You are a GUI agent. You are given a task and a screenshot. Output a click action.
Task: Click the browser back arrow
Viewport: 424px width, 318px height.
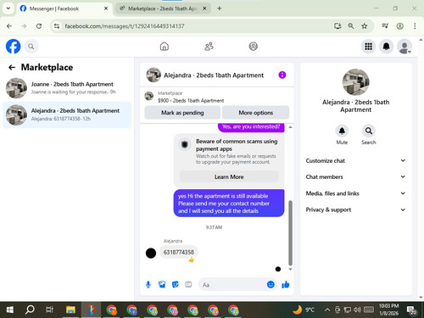tap(9, 26)
